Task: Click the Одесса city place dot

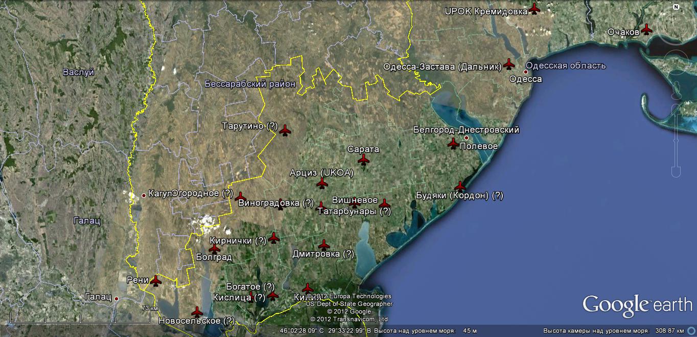Action: 525,72
